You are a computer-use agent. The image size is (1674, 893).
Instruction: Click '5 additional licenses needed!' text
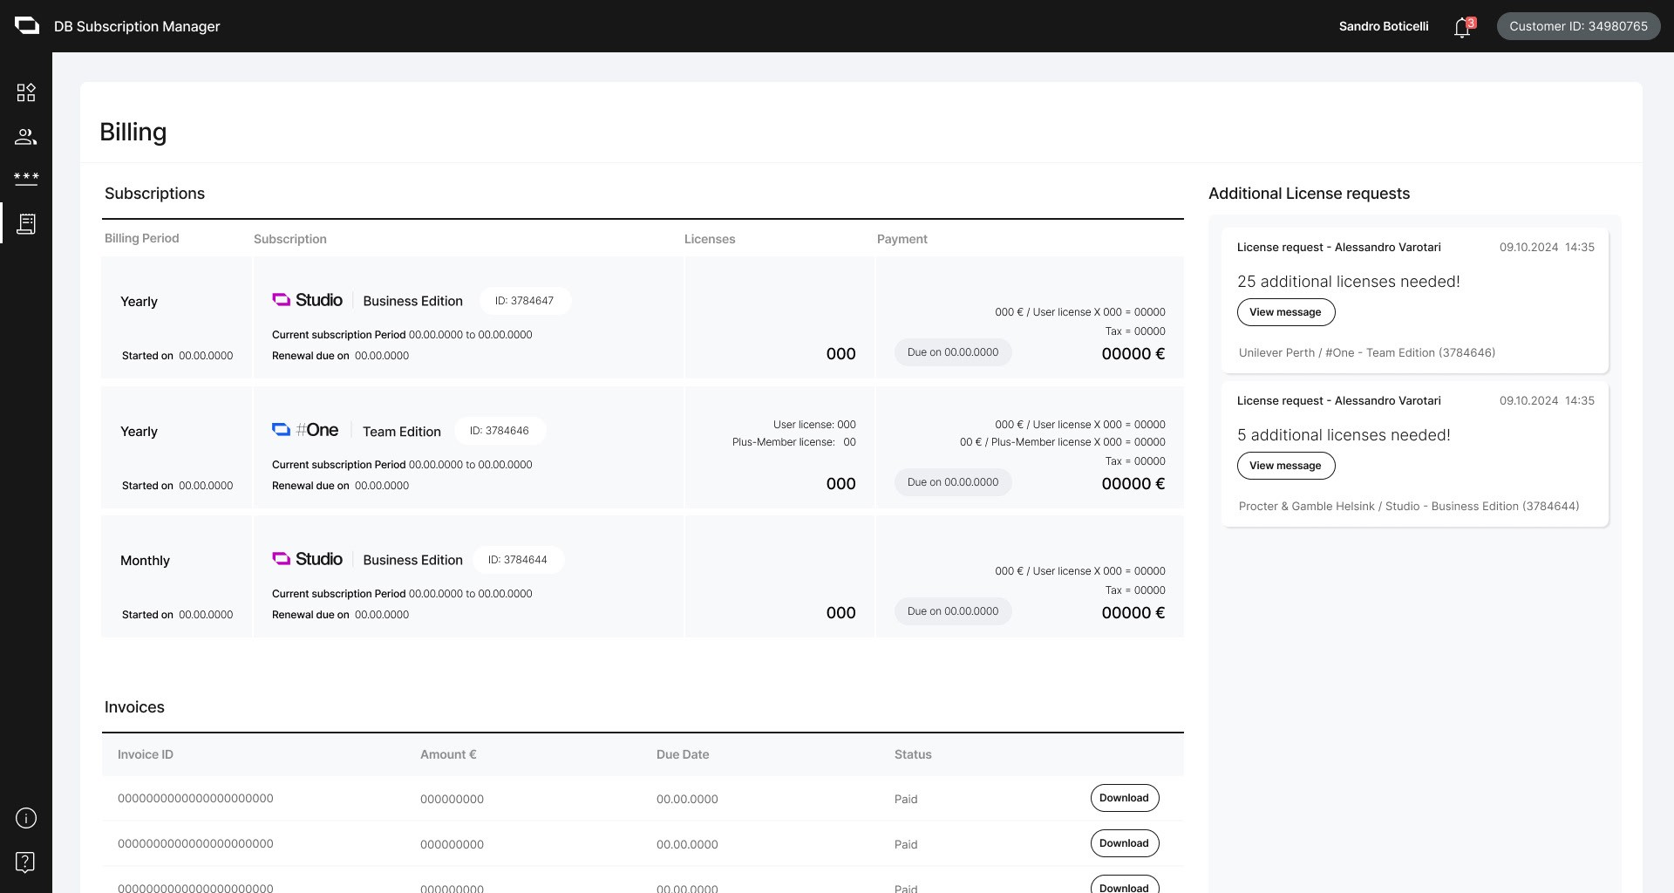pos(1344,435)
